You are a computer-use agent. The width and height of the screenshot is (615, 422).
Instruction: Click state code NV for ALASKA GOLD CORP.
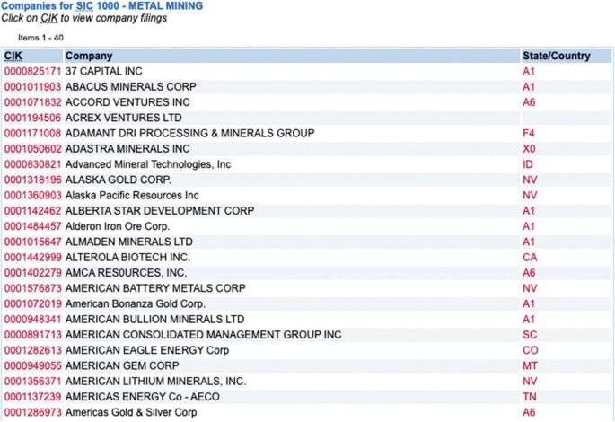tap(530, 180)
